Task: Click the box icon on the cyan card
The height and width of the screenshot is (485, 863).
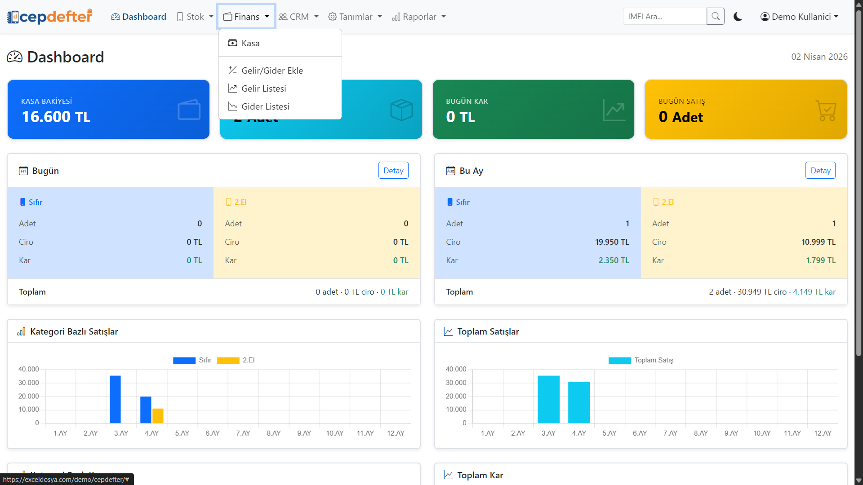Action: point(401,110)
